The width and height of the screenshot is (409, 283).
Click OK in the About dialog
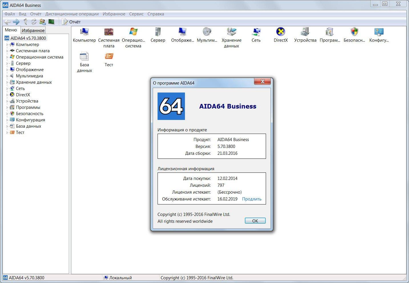coord(255,221)
